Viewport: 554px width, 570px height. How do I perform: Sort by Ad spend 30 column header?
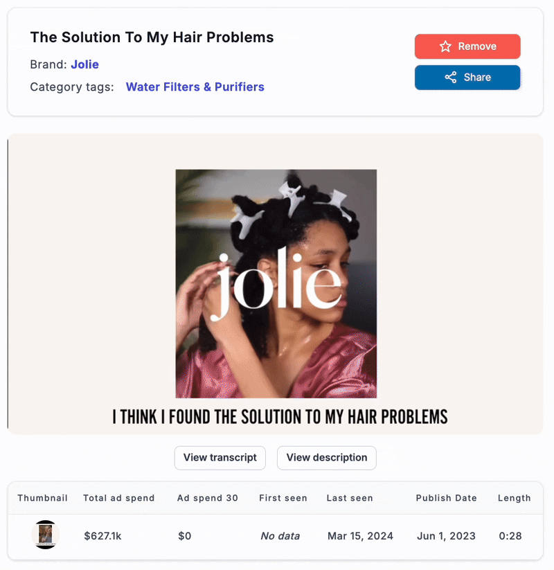pos(208,498)
